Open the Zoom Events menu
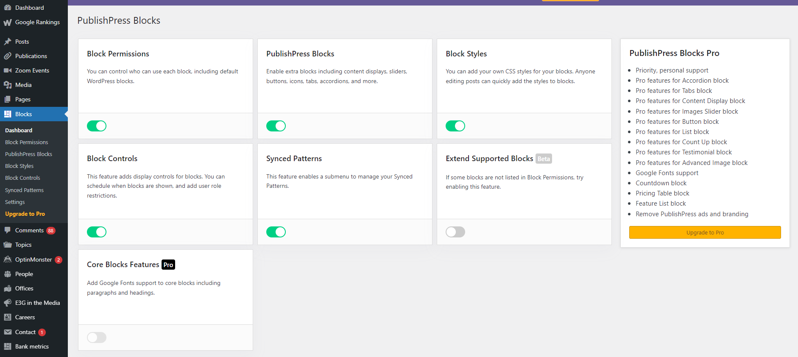Viewport: 798px width, 357px height. click(32, 70)
